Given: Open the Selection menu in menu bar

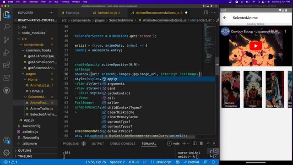Looking at the screenshot, I should click(33, 2).
